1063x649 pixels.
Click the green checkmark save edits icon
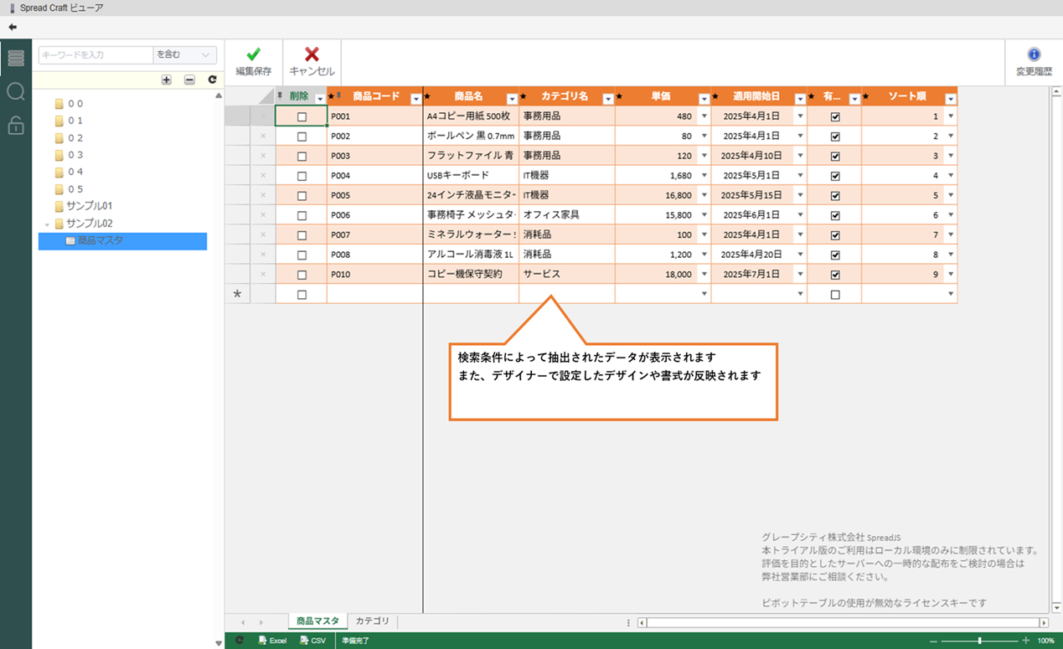(x=253, y=55)
